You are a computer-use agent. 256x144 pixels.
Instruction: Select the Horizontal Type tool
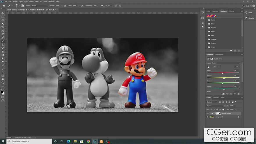(x=3, y=69)
